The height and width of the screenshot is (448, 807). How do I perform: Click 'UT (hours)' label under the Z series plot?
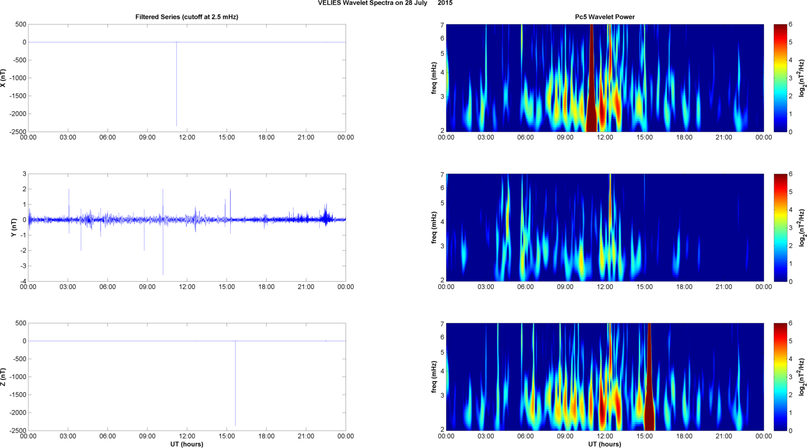coord(186,444)
